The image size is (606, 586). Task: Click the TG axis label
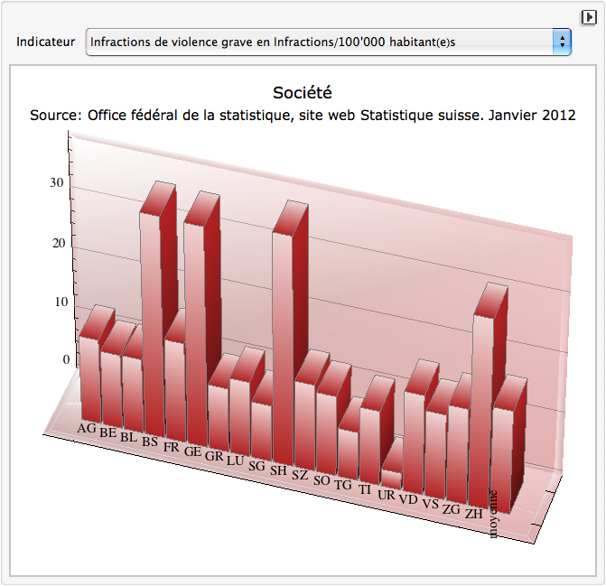tap(343, 484)
